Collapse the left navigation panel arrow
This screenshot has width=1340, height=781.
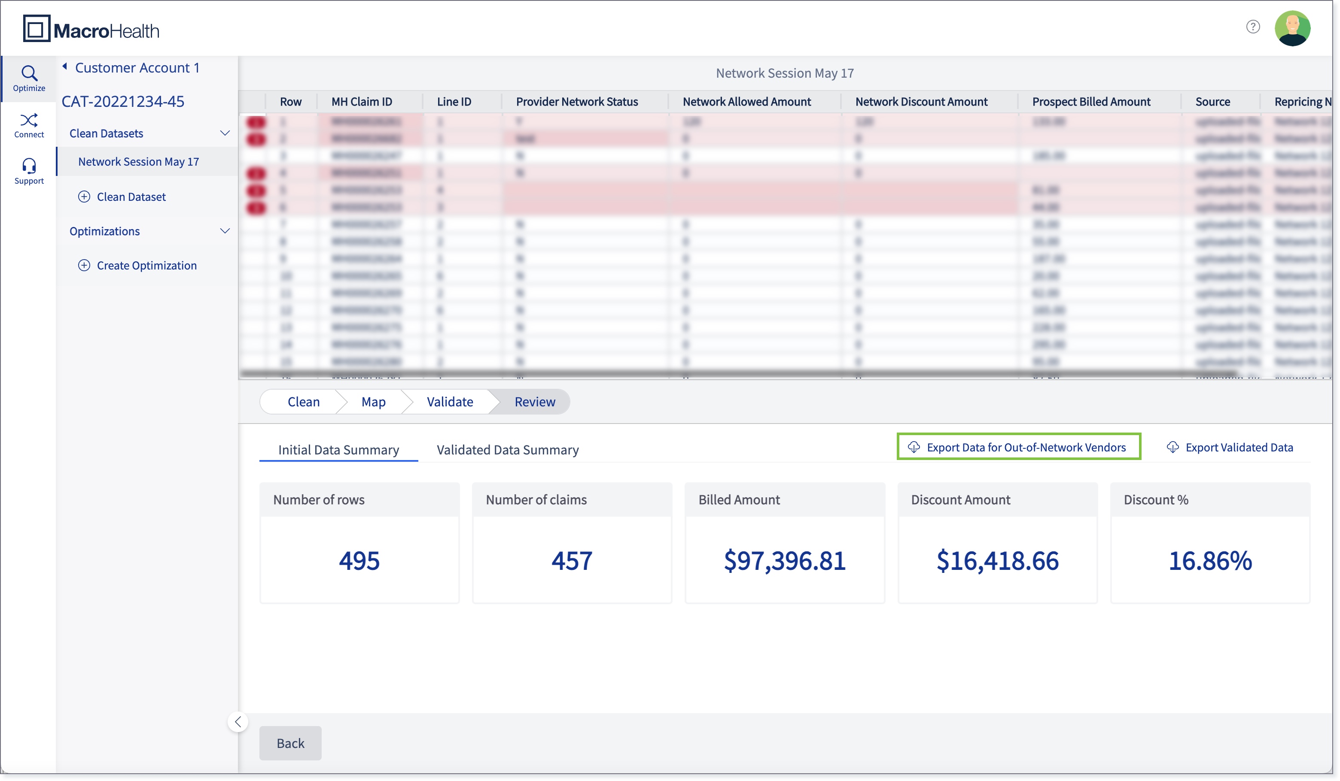click(238, 721)
